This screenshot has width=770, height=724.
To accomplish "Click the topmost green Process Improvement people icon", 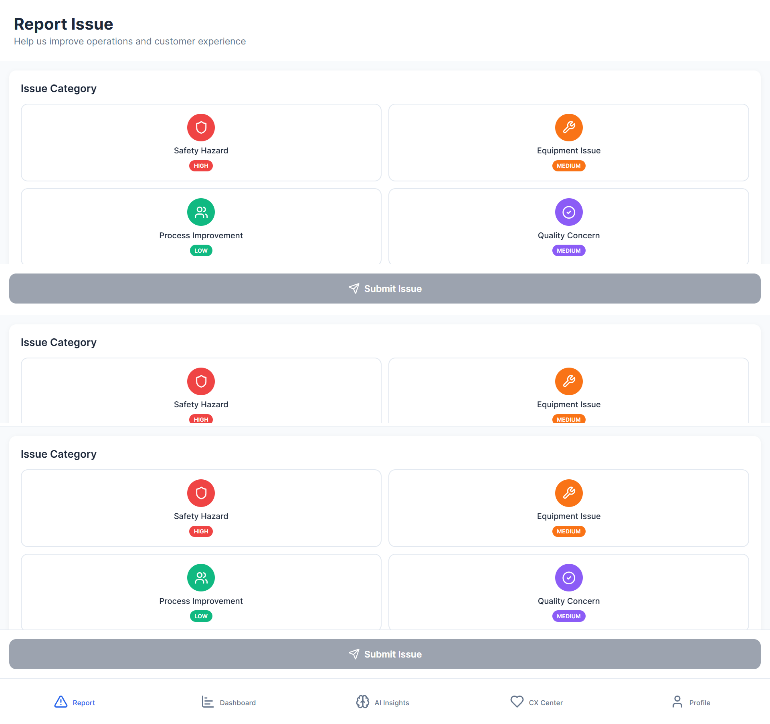I will [201, 212].
